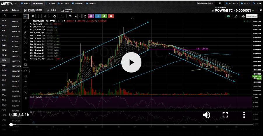Click the video progress bar scrubber
Screen dimensions: 263x136
coord(11,125)
